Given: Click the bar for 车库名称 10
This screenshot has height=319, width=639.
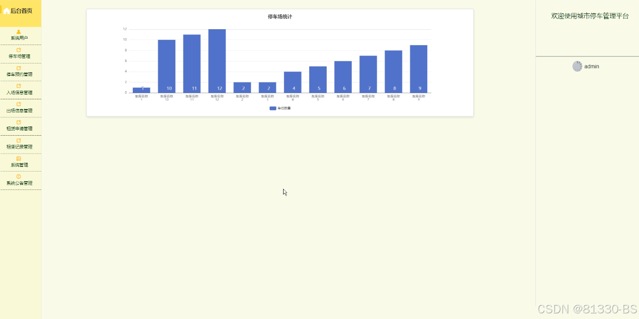Looking at the screenshot, I should coord(167,66).
